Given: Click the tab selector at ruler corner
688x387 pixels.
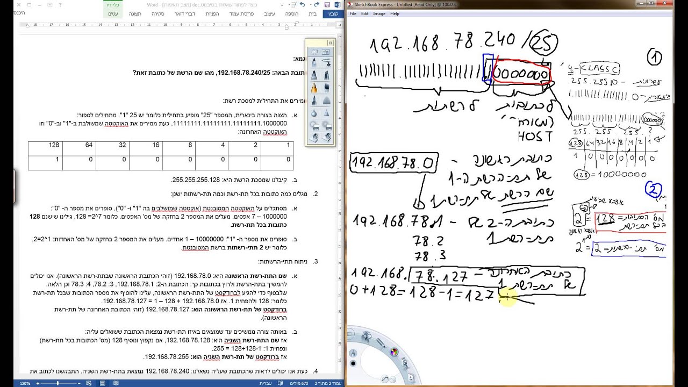Looking at the screenshot, I should point(341,25).
